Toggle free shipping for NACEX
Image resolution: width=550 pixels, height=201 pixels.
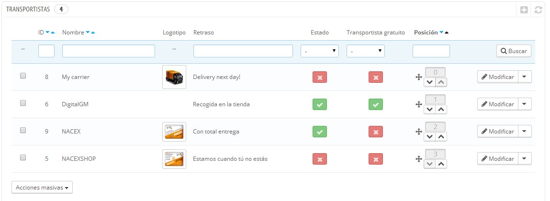click(x=376, y=132)
